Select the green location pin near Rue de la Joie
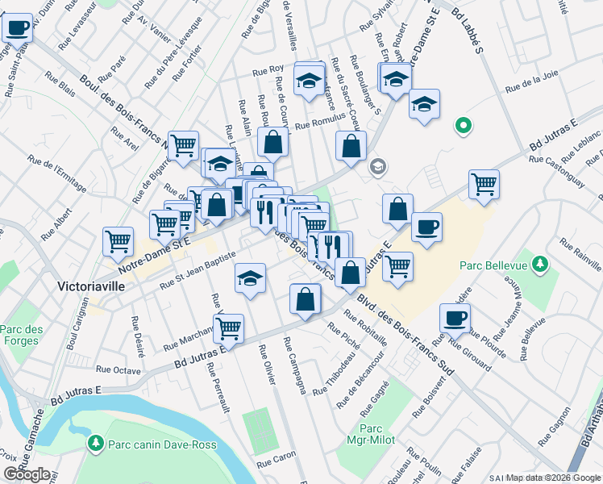The width and height of the screenshot is (603, 484). 464,126
